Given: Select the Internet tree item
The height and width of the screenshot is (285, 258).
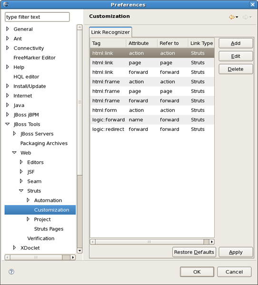Looking at the screenshot, I should (x=23, y=96).
